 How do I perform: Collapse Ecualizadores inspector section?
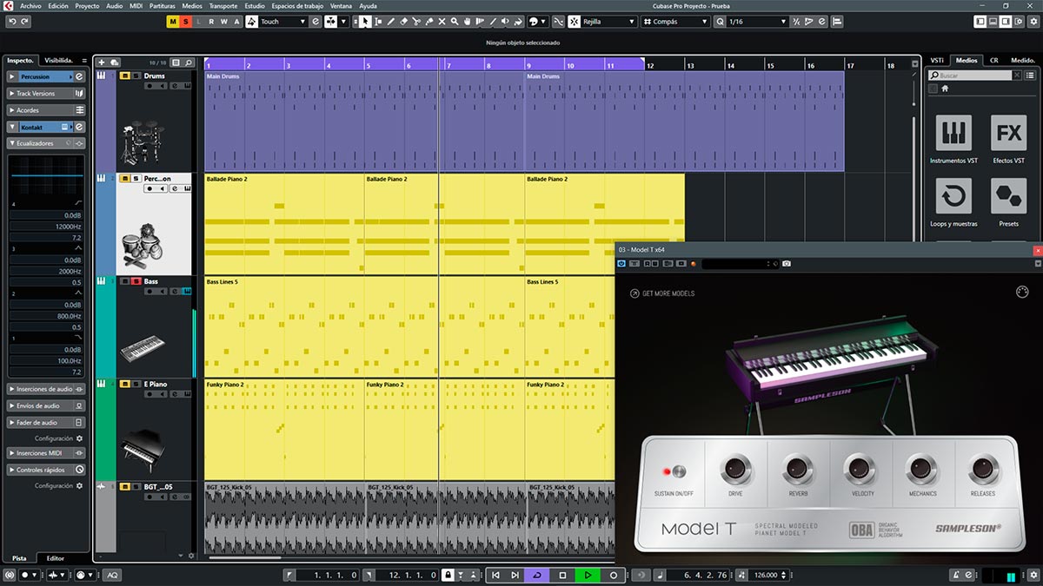(x=46, y=143)
